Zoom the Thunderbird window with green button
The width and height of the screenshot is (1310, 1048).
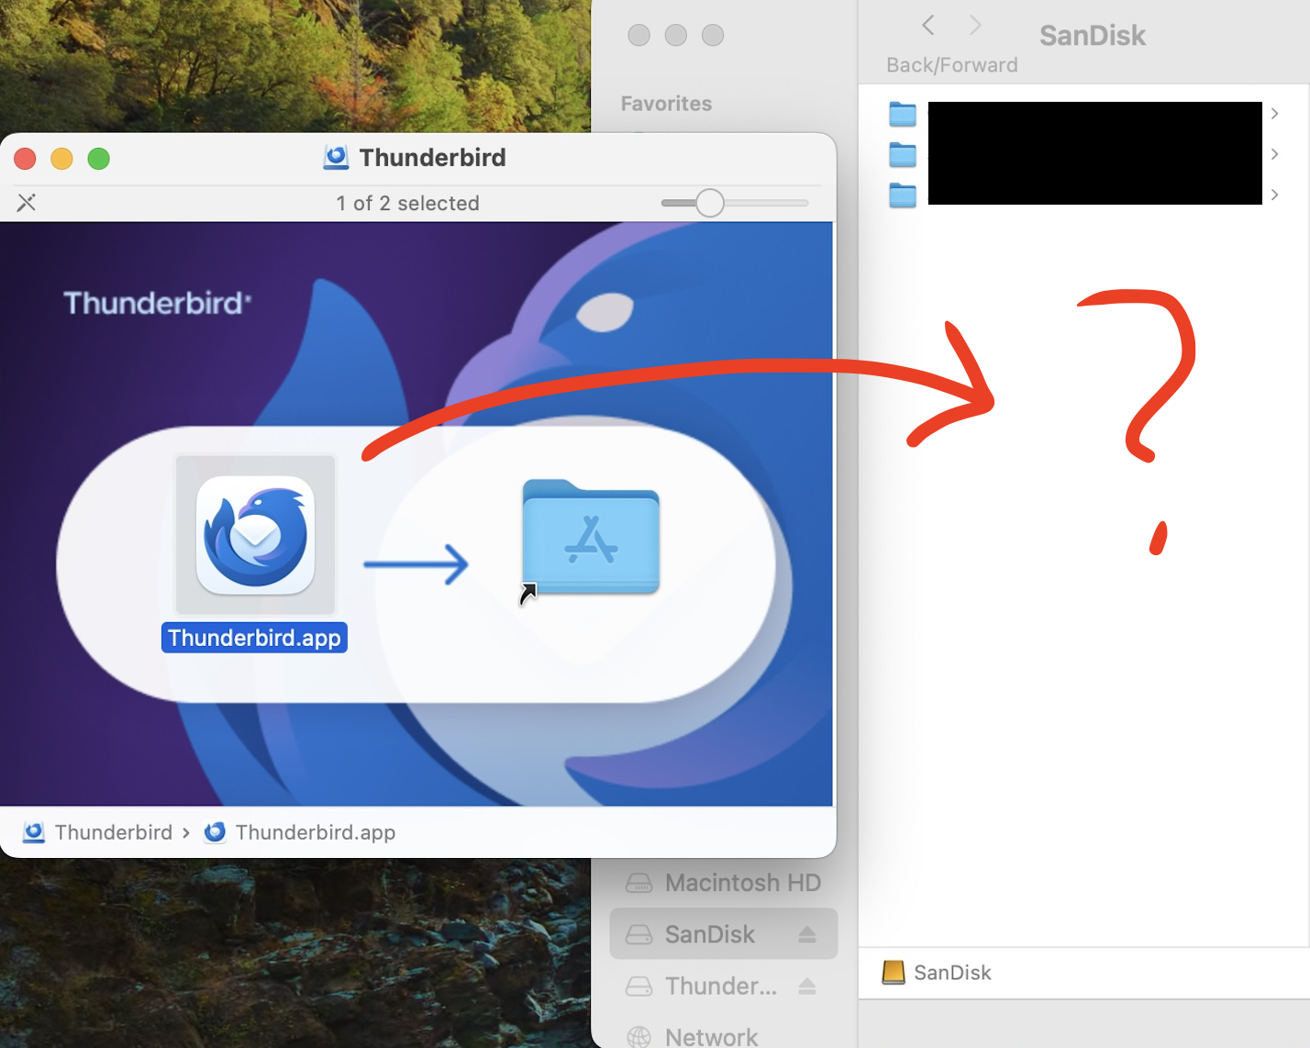point(98,159)
